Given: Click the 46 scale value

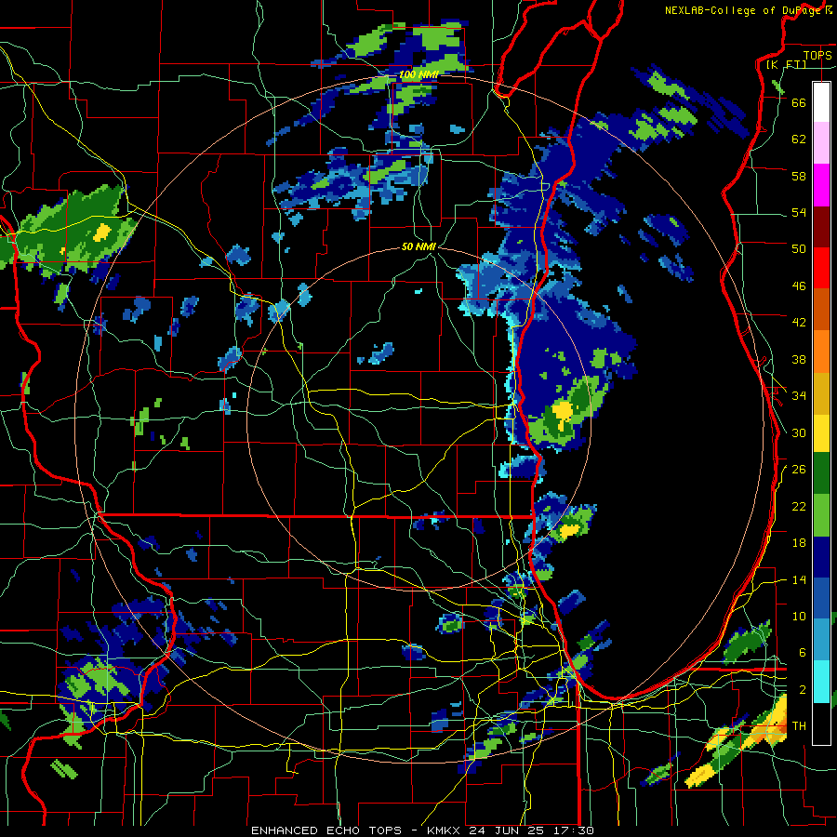Looking at the screenshot, I should pyautogui.click(x=799, y=286).
